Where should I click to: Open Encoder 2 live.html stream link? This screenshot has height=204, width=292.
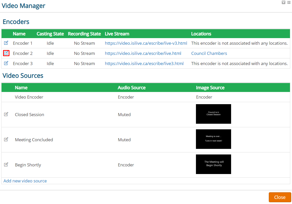pyautogui.click(x=143, y=53)
